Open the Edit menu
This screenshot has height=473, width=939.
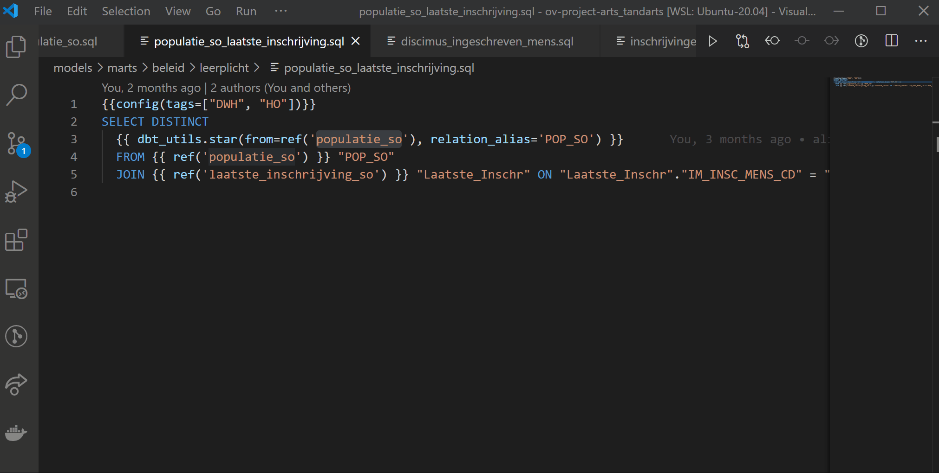pyautogui.click(x=77, y=11)
